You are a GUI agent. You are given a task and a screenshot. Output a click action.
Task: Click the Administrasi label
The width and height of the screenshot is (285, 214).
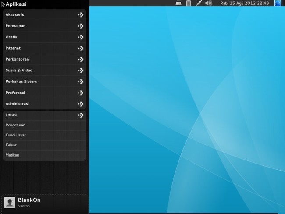17,104
